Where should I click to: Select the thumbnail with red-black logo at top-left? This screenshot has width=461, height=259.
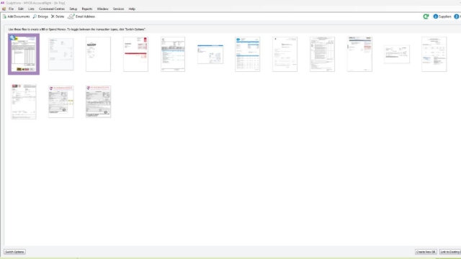(24, 101)
